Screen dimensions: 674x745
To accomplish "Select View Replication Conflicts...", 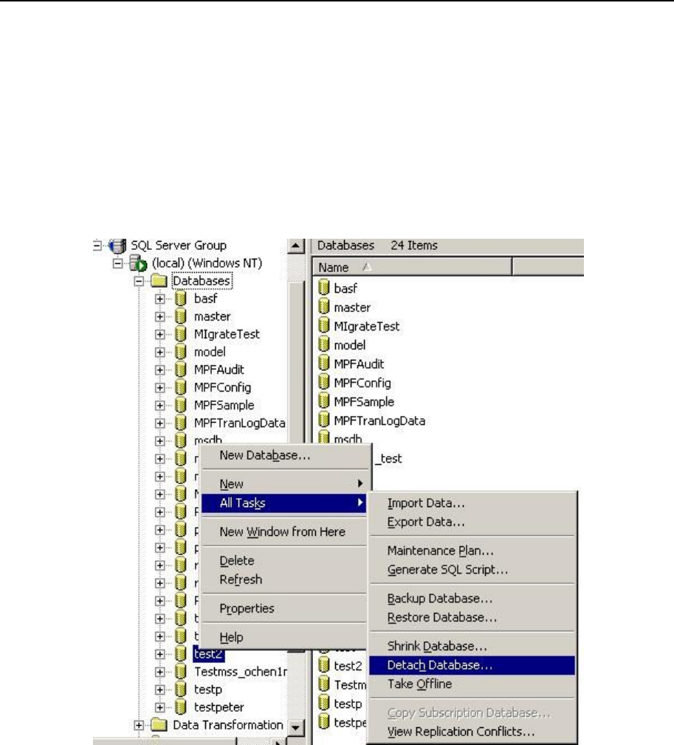I will tap(472, 732).
